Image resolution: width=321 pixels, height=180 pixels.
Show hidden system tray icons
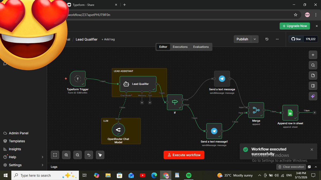click(x=259, y=175)
